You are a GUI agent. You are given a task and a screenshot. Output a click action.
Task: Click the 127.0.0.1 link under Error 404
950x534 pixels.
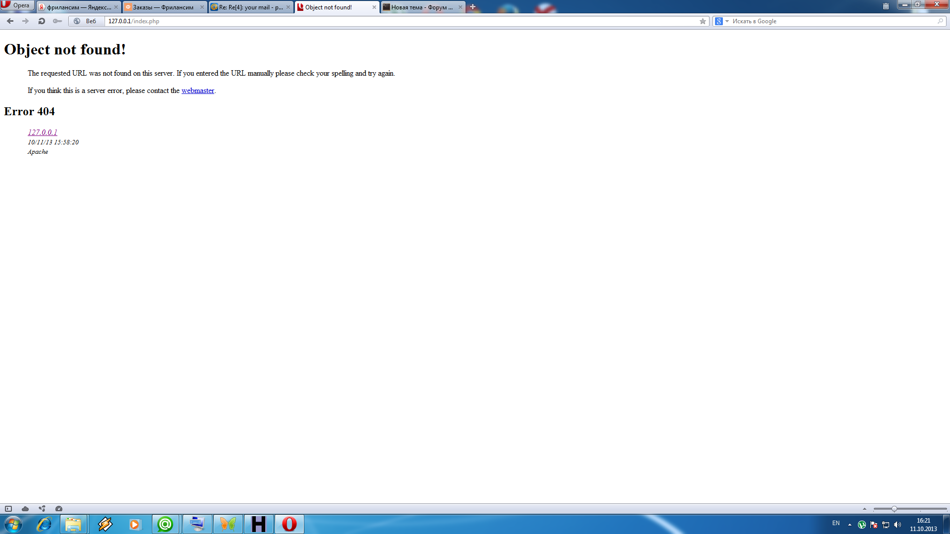(x=43, y=133)
